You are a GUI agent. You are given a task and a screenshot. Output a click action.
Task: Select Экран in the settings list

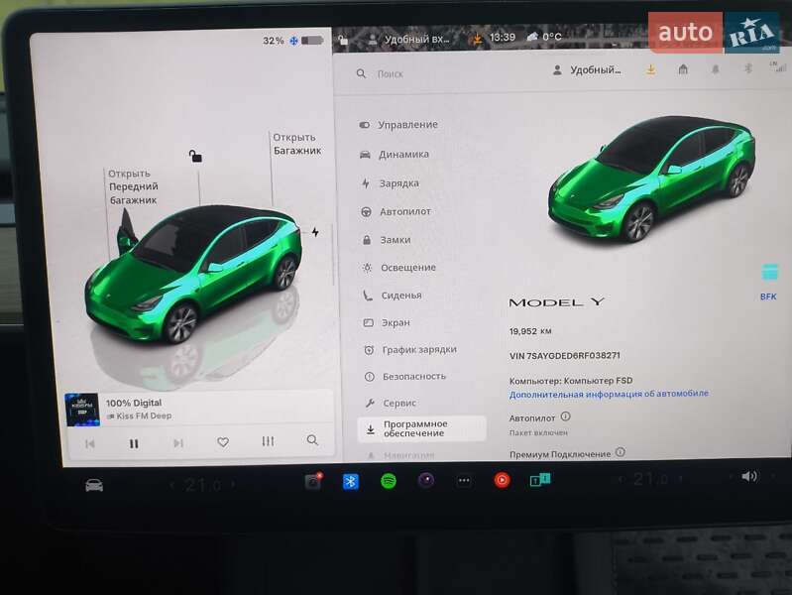point(388,322)
